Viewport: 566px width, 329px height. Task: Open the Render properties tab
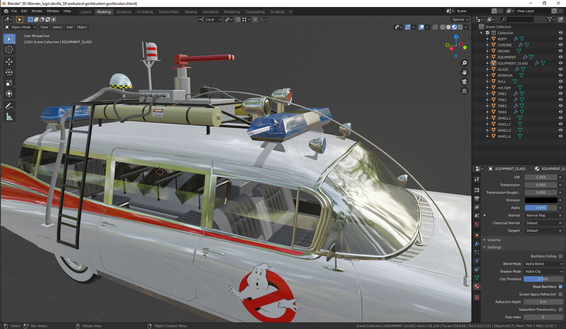[x=477, y=190]
